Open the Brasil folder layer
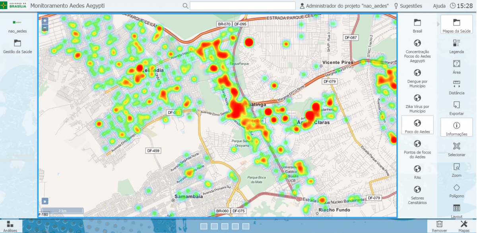The width and height of the screenshot is (477, 233). pos(417,26)
